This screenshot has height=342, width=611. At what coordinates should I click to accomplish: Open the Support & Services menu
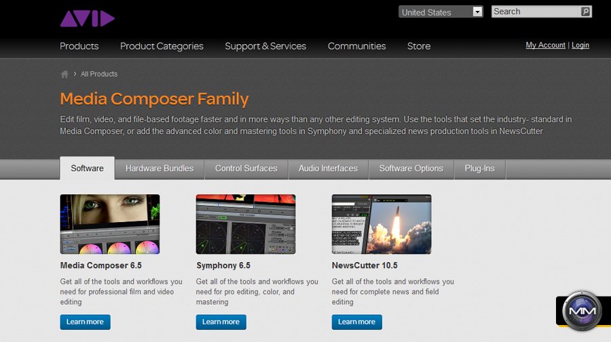pos(265,46)
